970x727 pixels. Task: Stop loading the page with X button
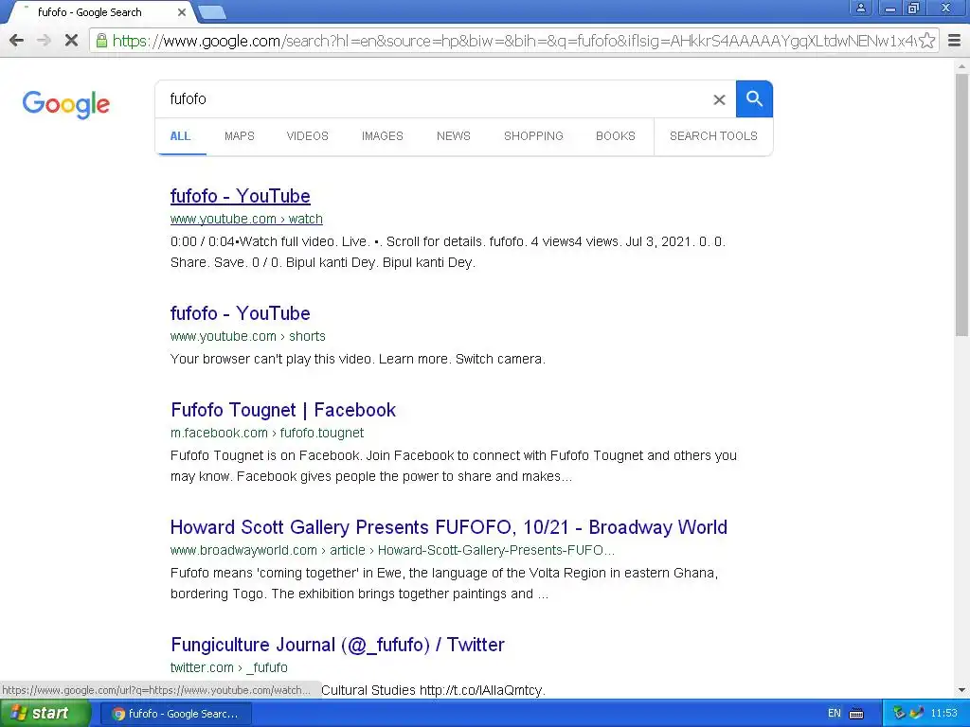[x=71, y=41]
